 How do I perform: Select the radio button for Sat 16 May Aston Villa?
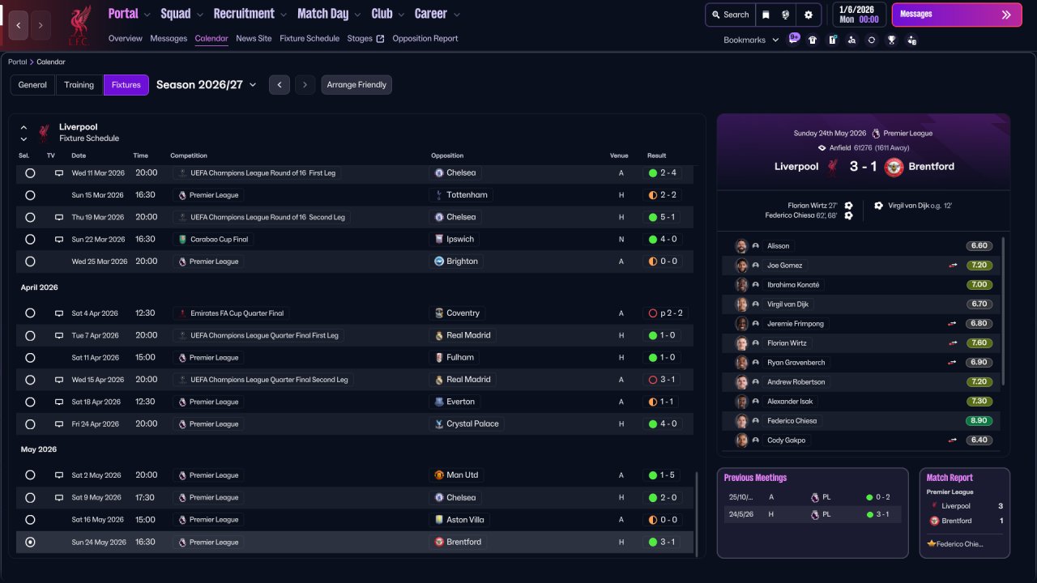tap(30, 520)
